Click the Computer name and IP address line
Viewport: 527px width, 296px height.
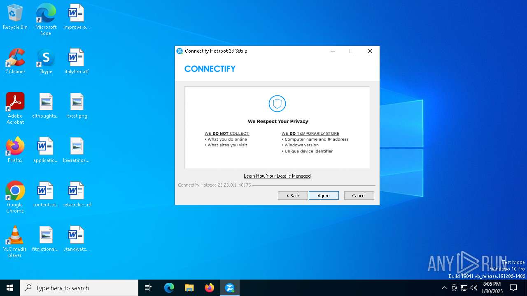point(315,139)
